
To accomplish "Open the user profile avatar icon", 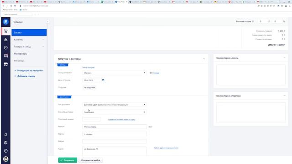I will (6, 159).
